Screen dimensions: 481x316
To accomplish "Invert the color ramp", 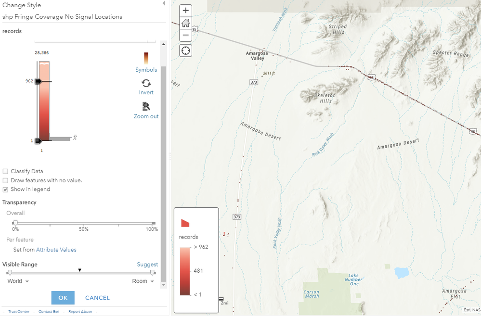I will [146, 87].
